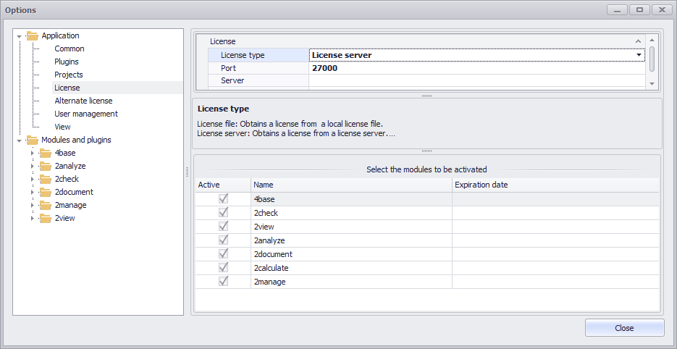Select Projects in the options tree
The height and width of the screenshot is (349, 677).
(69, 75)
